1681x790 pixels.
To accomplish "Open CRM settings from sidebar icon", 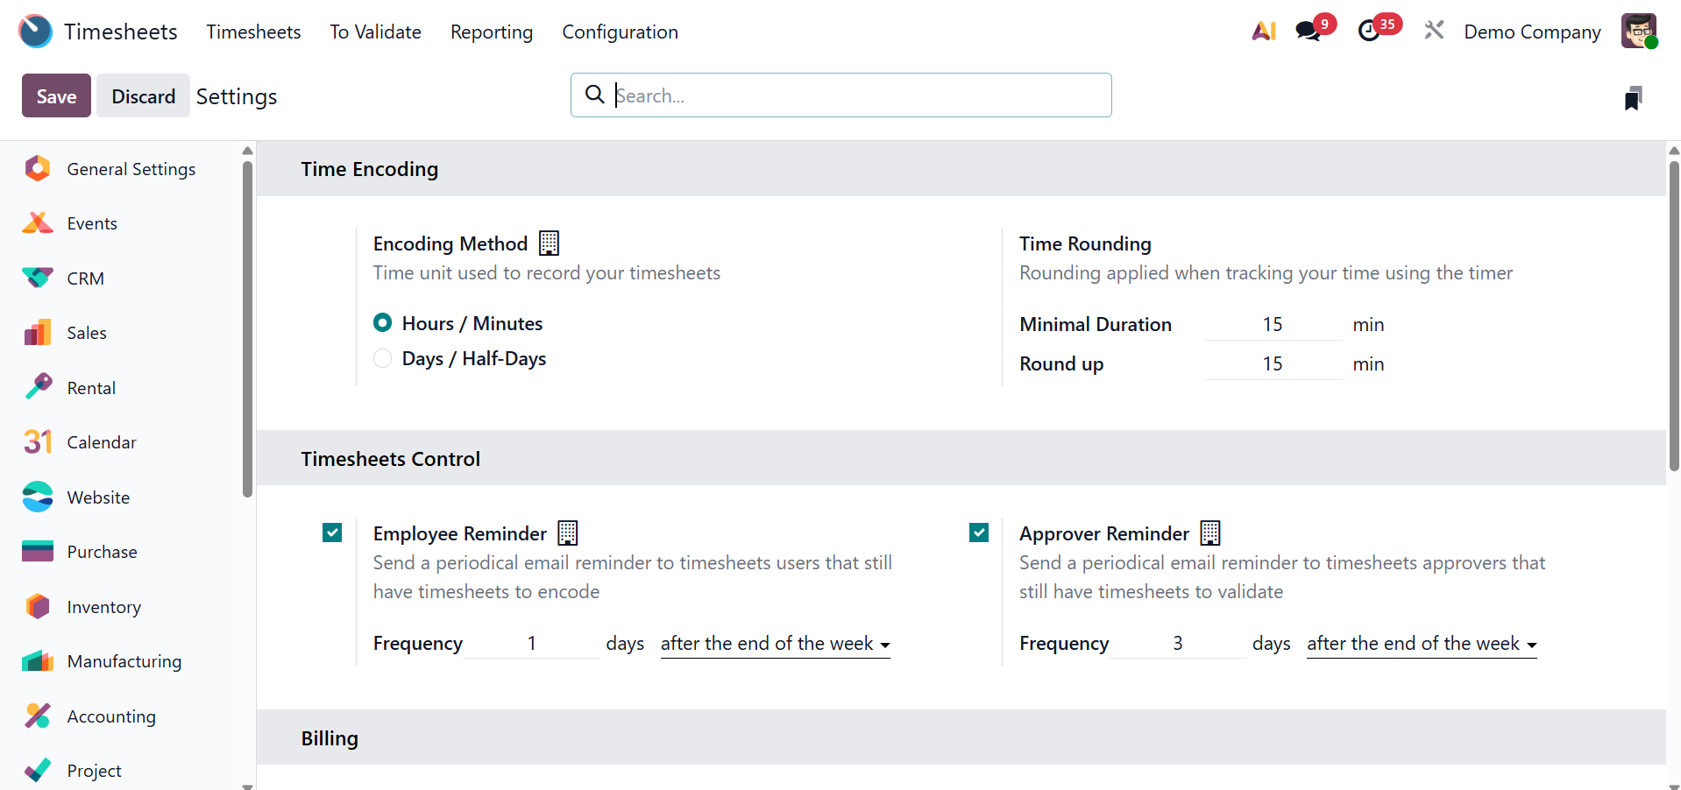I will (x=38, y=279).
